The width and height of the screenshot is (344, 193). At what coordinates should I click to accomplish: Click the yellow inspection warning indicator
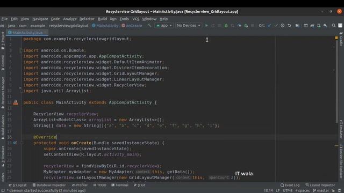(336, 38)
